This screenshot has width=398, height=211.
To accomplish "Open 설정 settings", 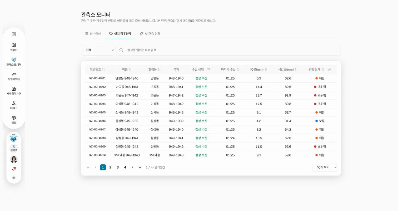I will click(x=14, y=120).
